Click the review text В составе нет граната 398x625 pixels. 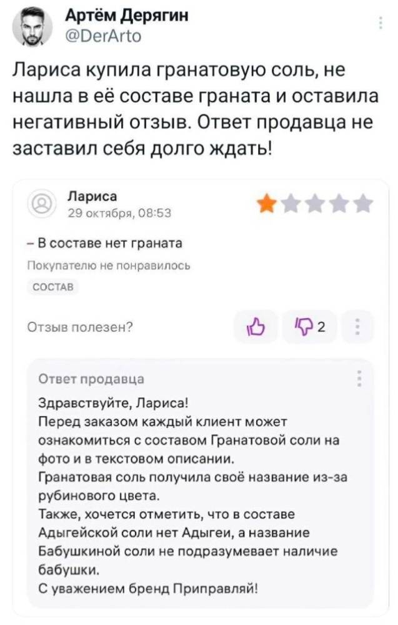pos(105,242)
